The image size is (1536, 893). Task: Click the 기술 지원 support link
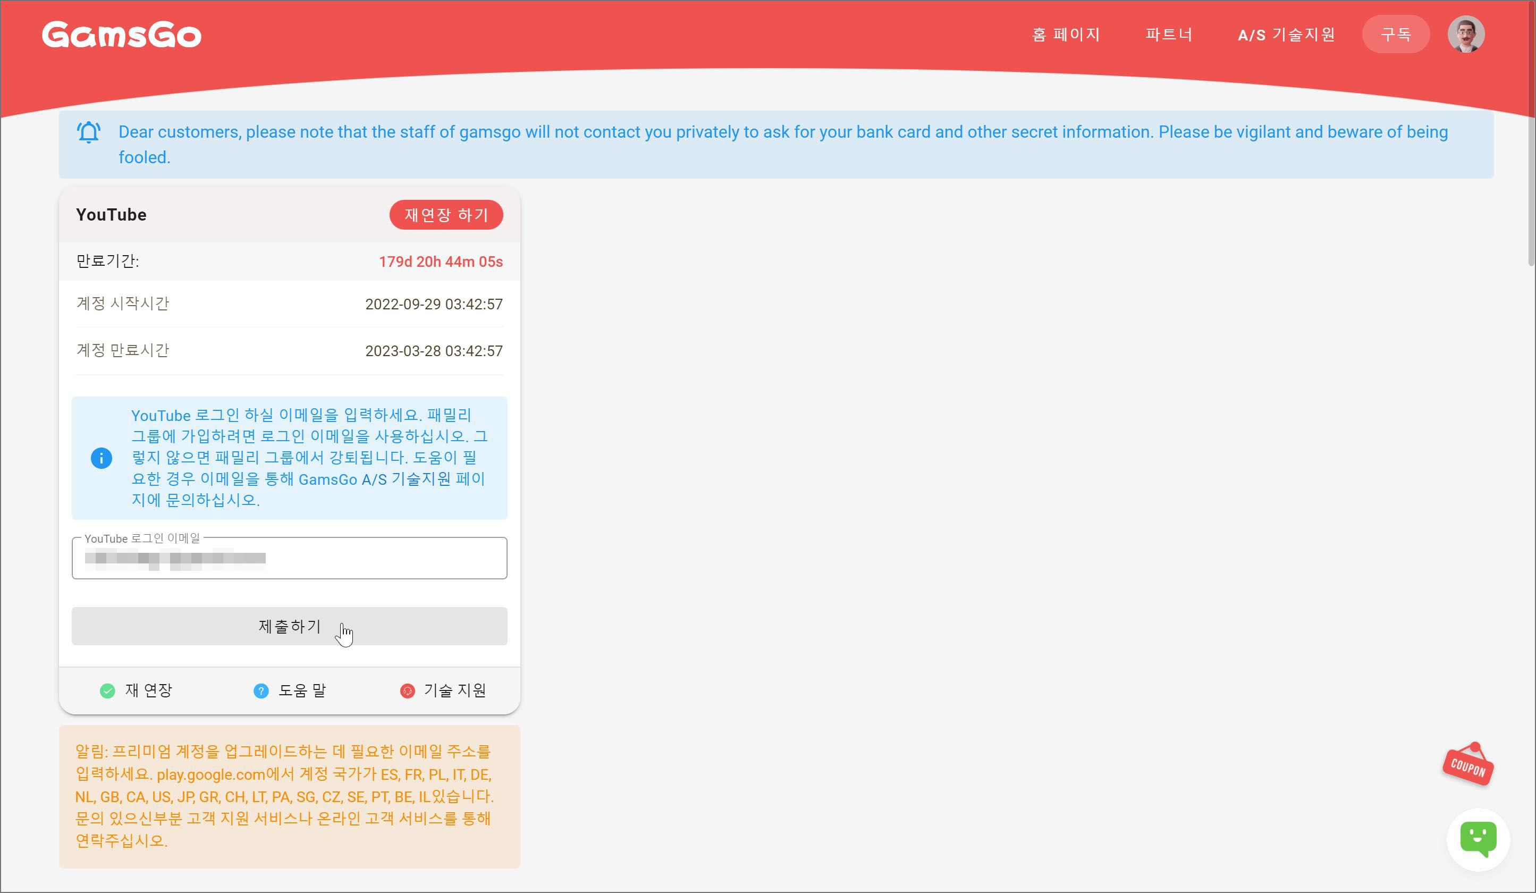[x=455, y=690]
